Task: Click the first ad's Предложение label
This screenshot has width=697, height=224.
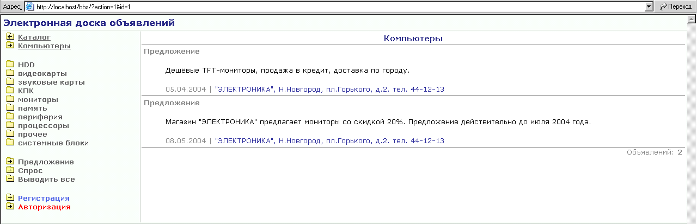Action: pyautogui.click(x=172, y=52)
